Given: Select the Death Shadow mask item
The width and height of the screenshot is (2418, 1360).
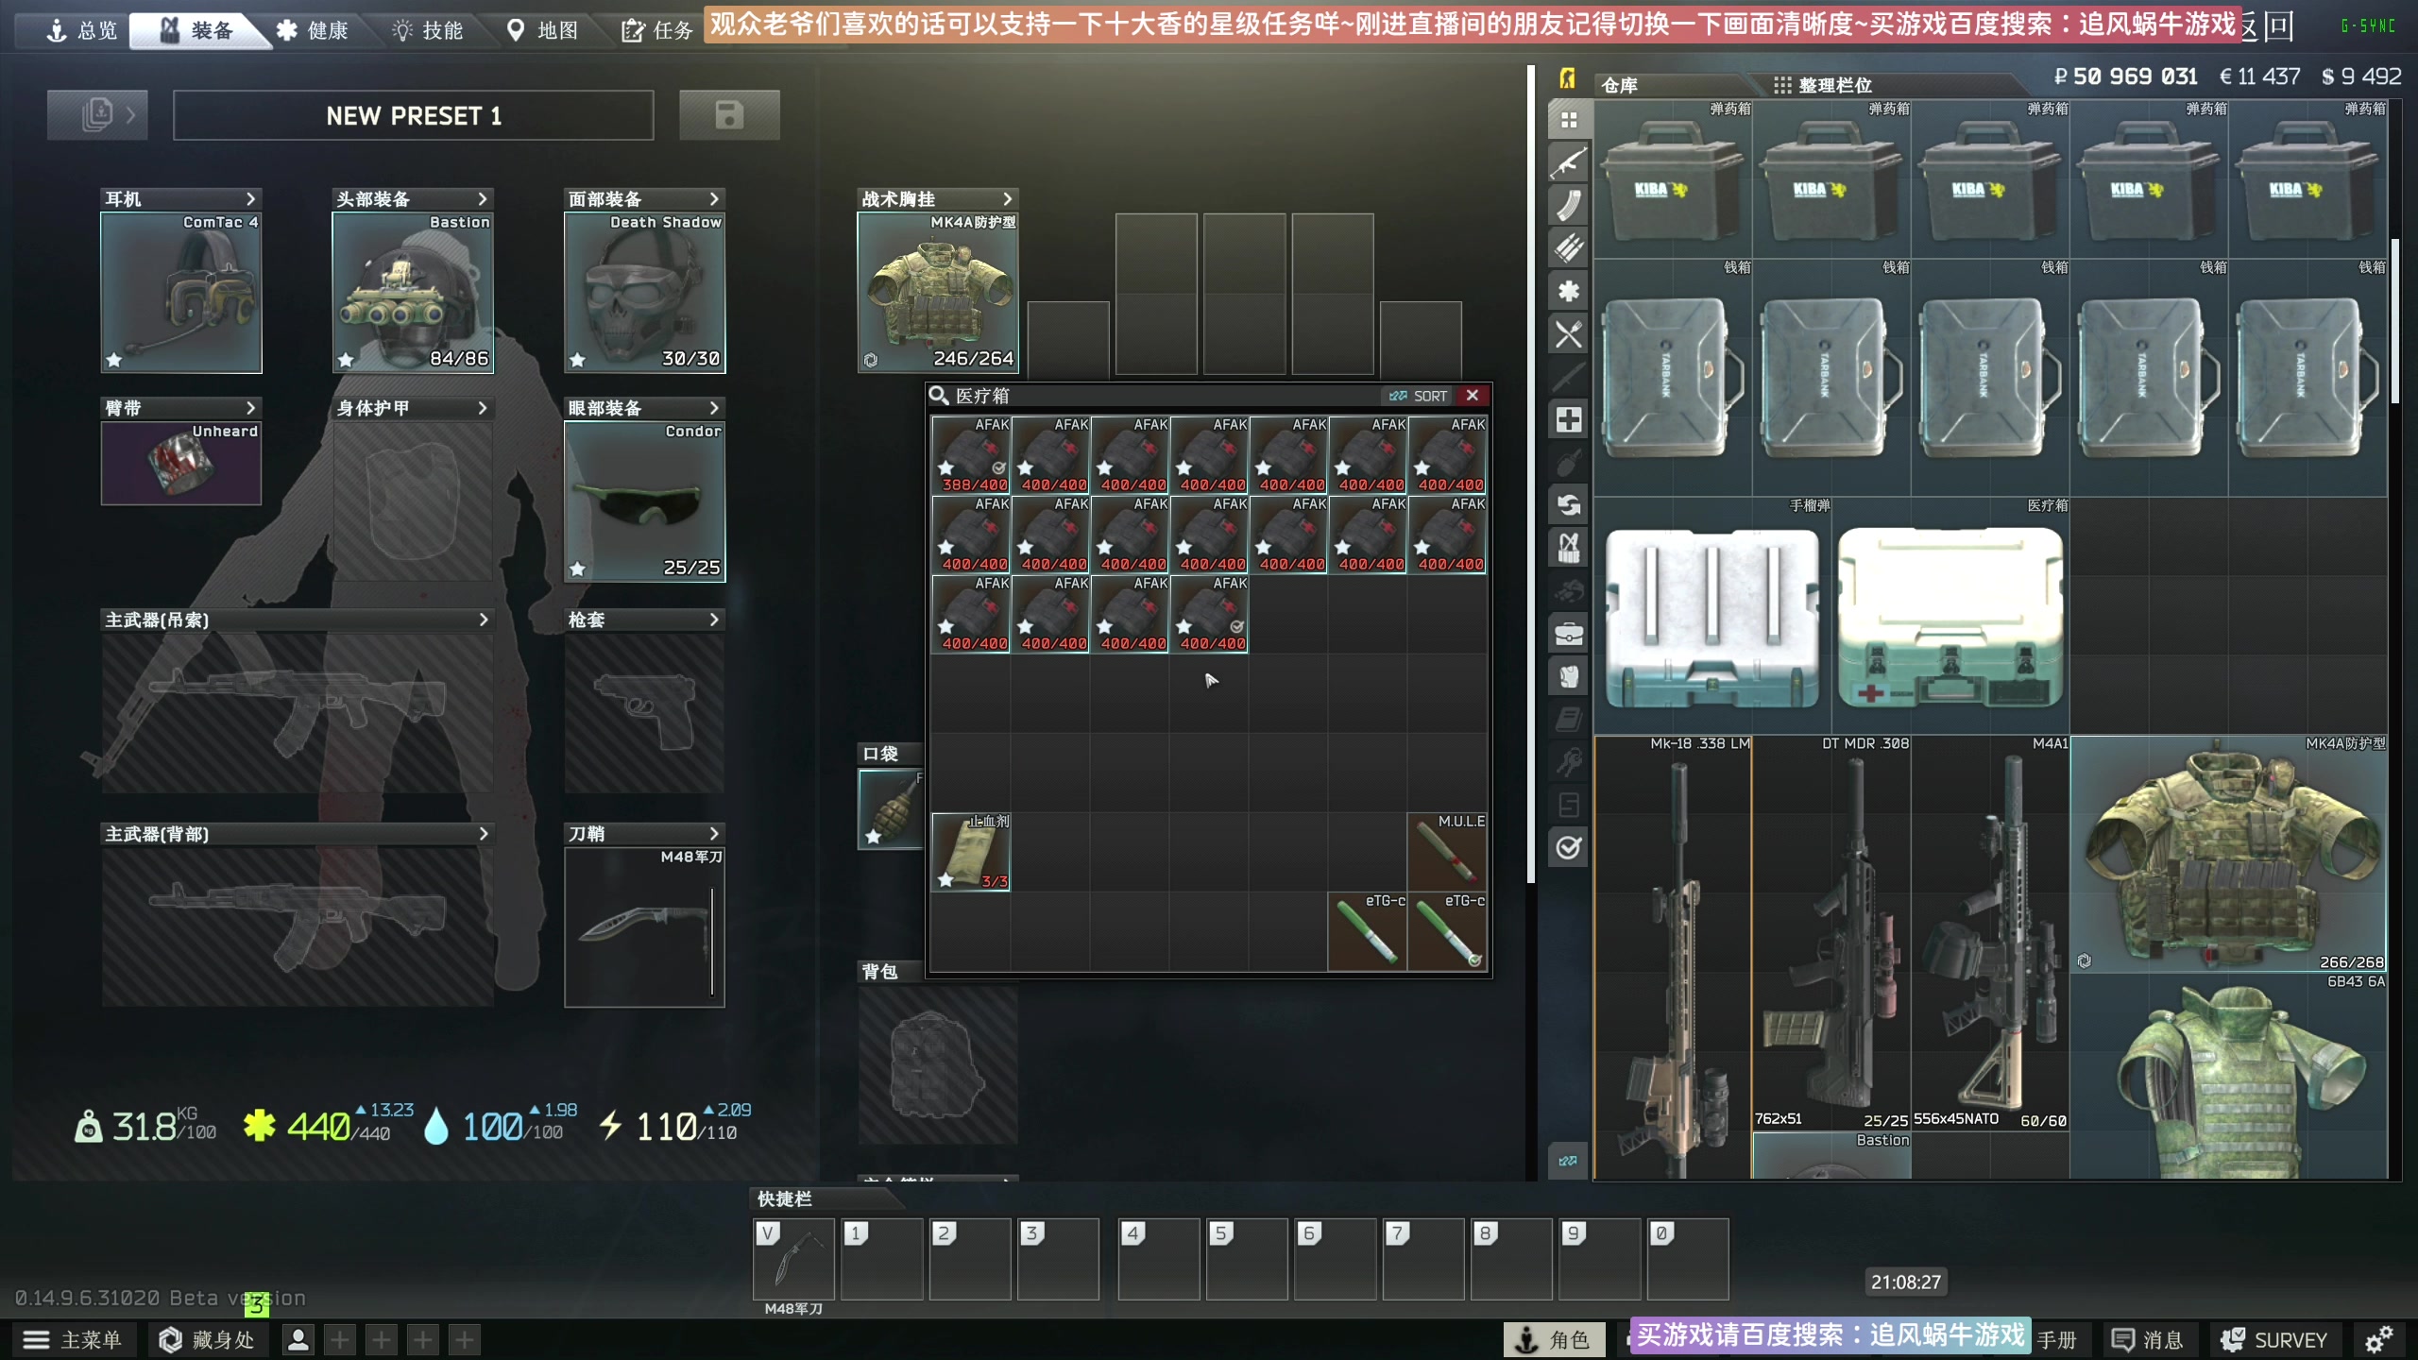Looking at the screenshot, I should point(645,293).
